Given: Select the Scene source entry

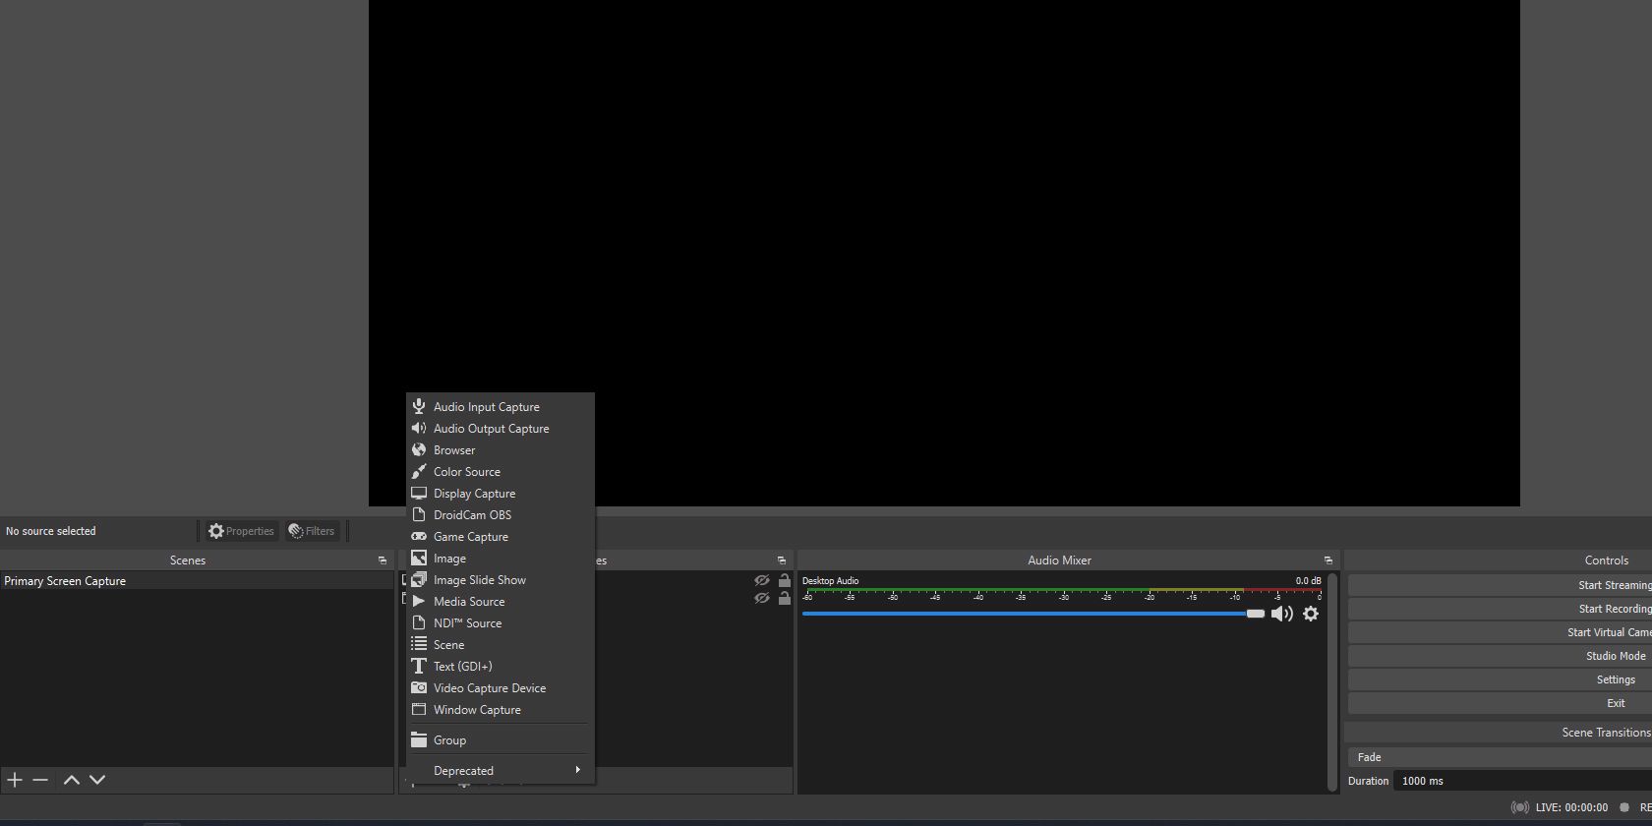Looking at the screenshot, I should (x=501, y=645).
